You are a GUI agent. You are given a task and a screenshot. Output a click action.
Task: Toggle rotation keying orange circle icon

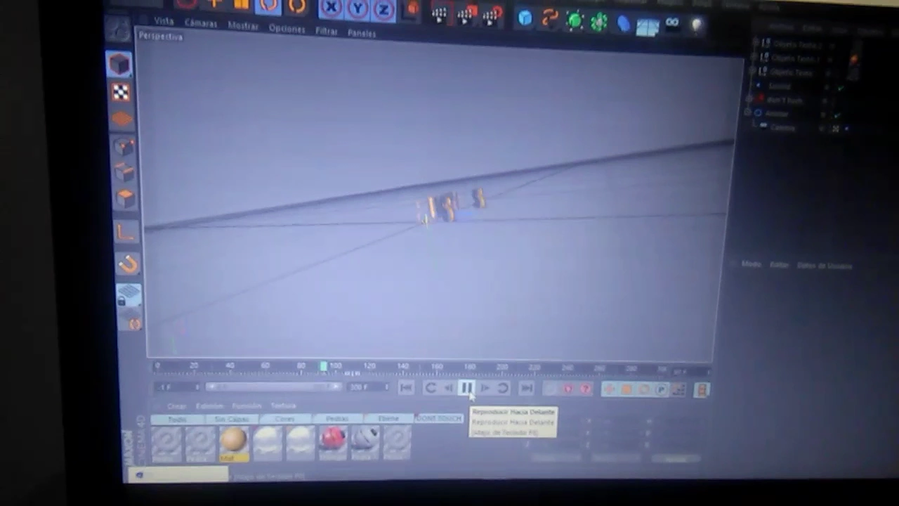pos(644,389)
